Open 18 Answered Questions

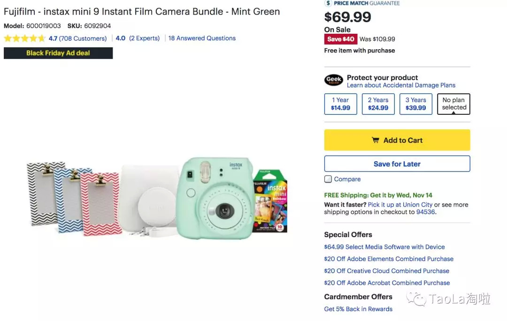[202, 38]
